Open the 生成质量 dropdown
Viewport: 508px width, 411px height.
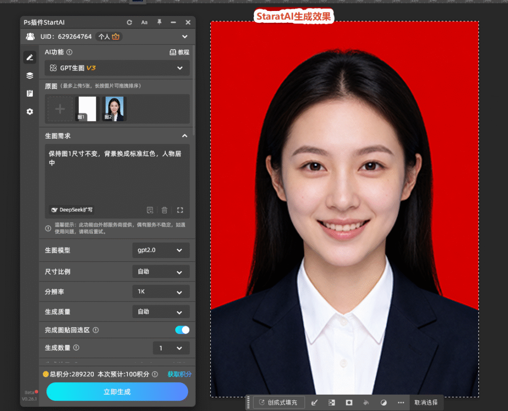[x=161, y=312]
